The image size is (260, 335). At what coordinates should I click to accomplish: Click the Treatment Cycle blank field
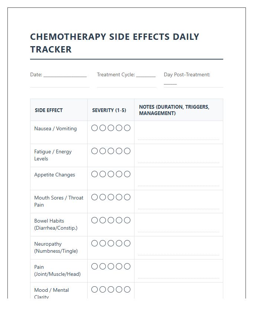tap(146, 75)
